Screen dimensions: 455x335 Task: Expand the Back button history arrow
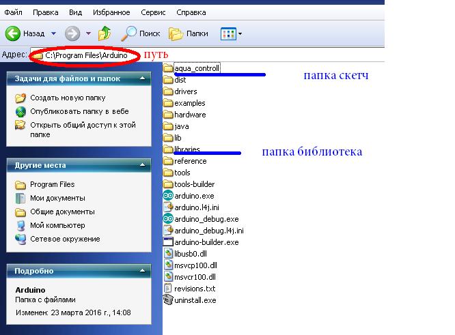pyautogui.click(x=53, y=33)
